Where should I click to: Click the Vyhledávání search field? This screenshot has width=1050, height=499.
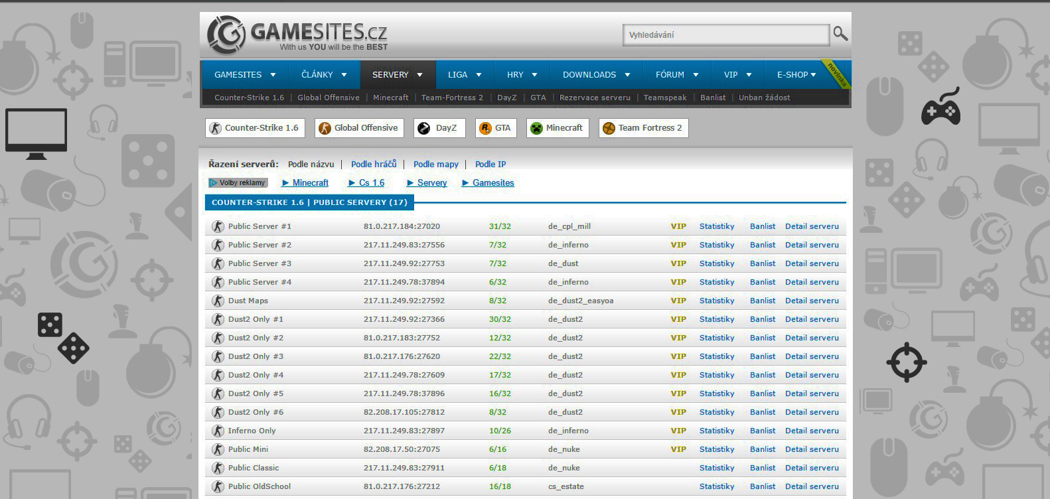726,35
